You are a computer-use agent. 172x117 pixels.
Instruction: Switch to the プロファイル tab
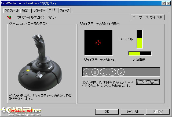tap(12, 11)
